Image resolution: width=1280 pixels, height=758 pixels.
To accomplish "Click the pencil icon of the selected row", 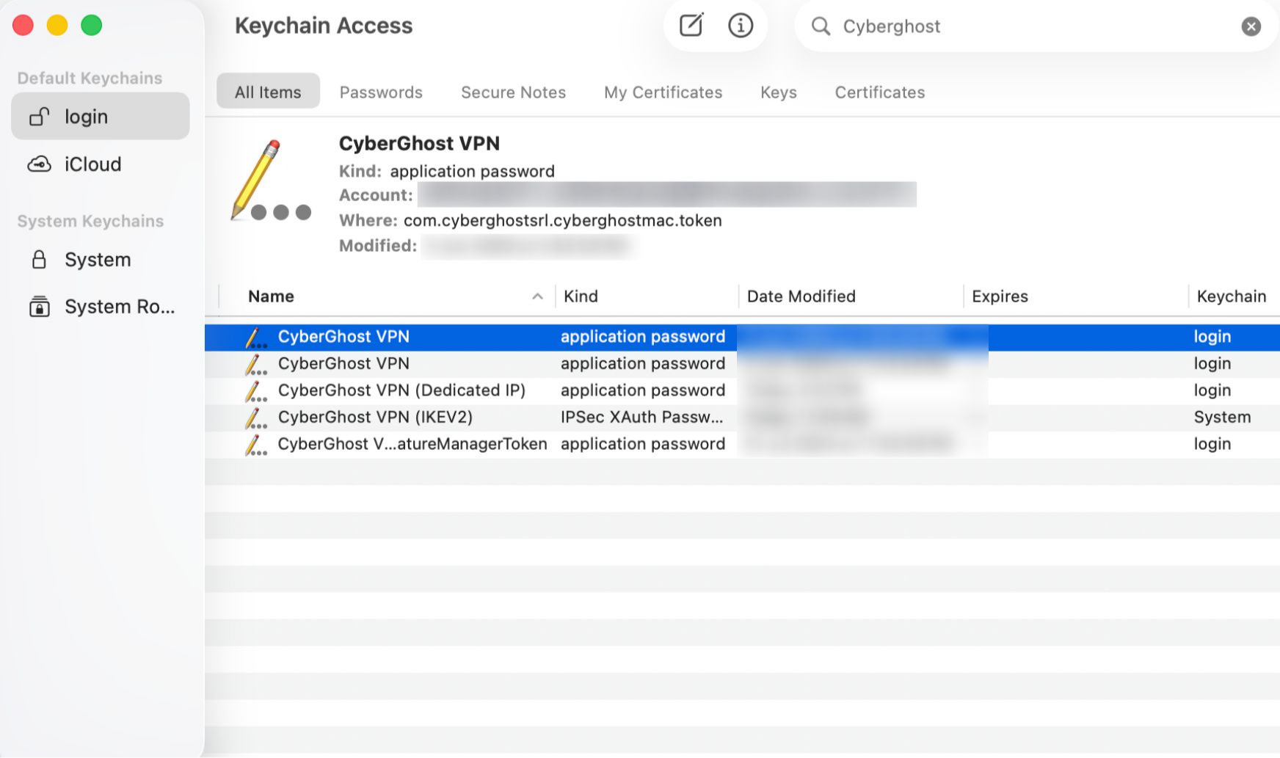I will pyautogui.click(x=255, y=338).
